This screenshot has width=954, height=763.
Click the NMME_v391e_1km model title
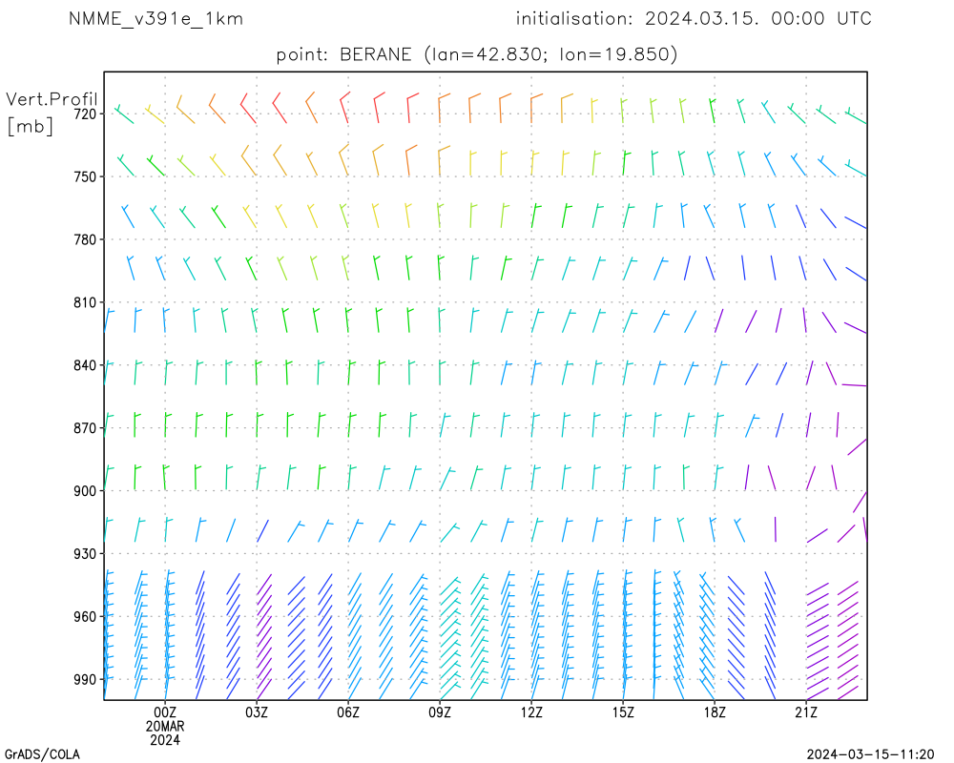coord(156,19)
